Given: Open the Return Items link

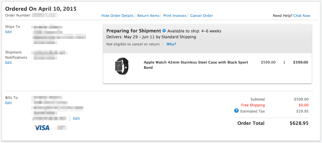Looking at the screenshot, I should pyautogui.click(x=148, y=16).
